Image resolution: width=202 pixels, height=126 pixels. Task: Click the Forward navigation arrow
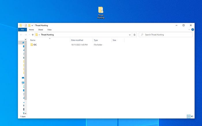[x=26, y=35]
